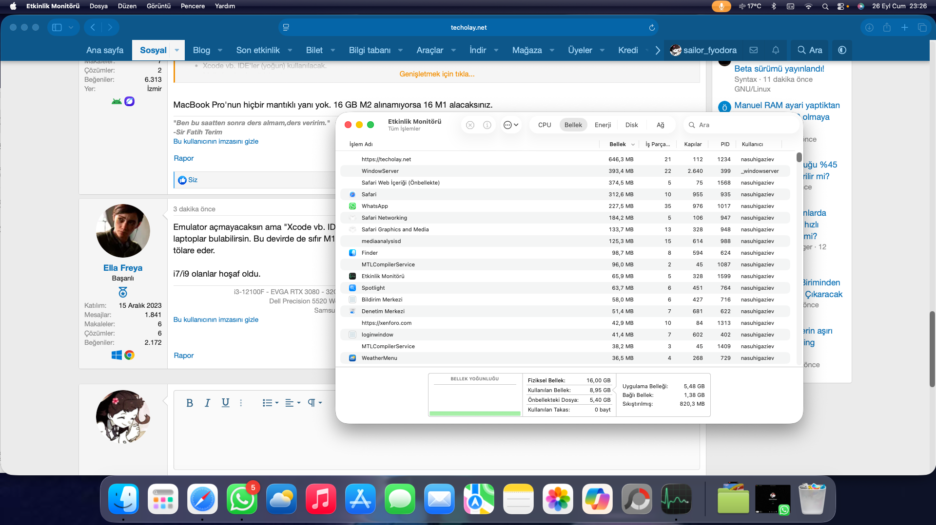Switch to the Ağ tab
The height and width of the screenshot is (525, 936).
[661, 125]
